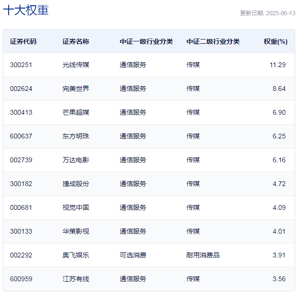Click the 更新日期 2025-06-13 text
The width and height of the screenshot is (298, 295).
point(268,13)
